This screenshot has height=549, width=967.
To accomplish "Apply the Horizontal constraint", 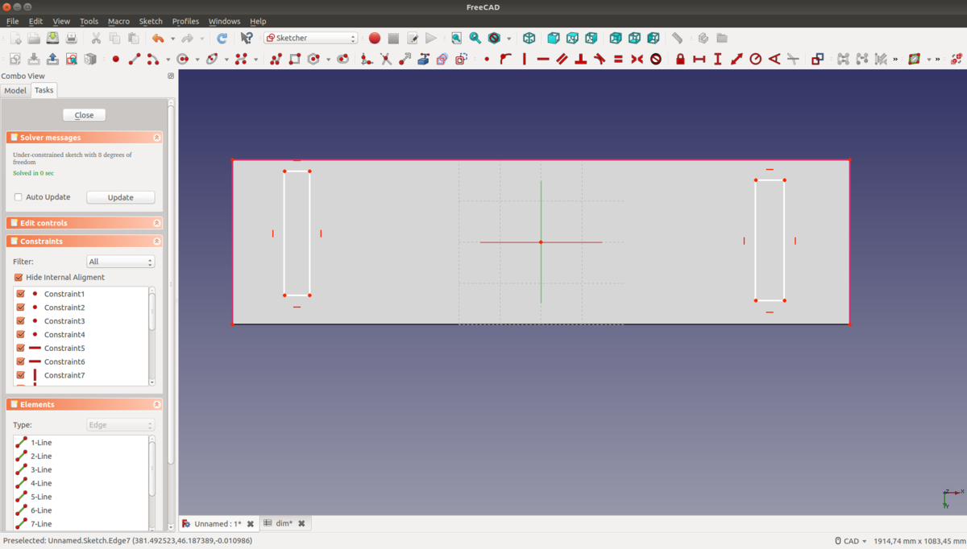I will click(x=542, y=59).
